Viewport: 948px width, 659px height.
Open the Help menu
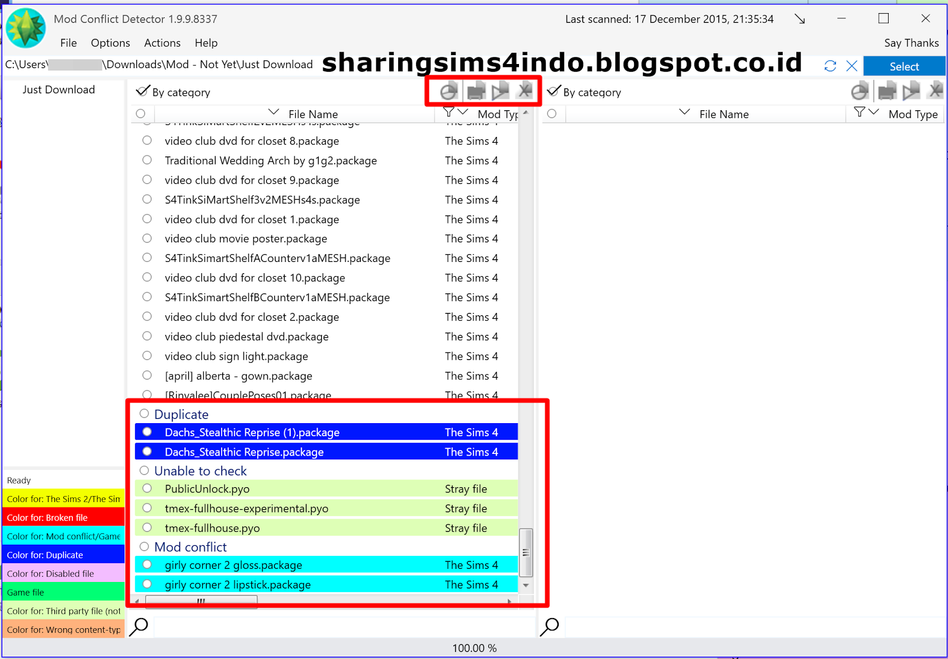[206, 43]
